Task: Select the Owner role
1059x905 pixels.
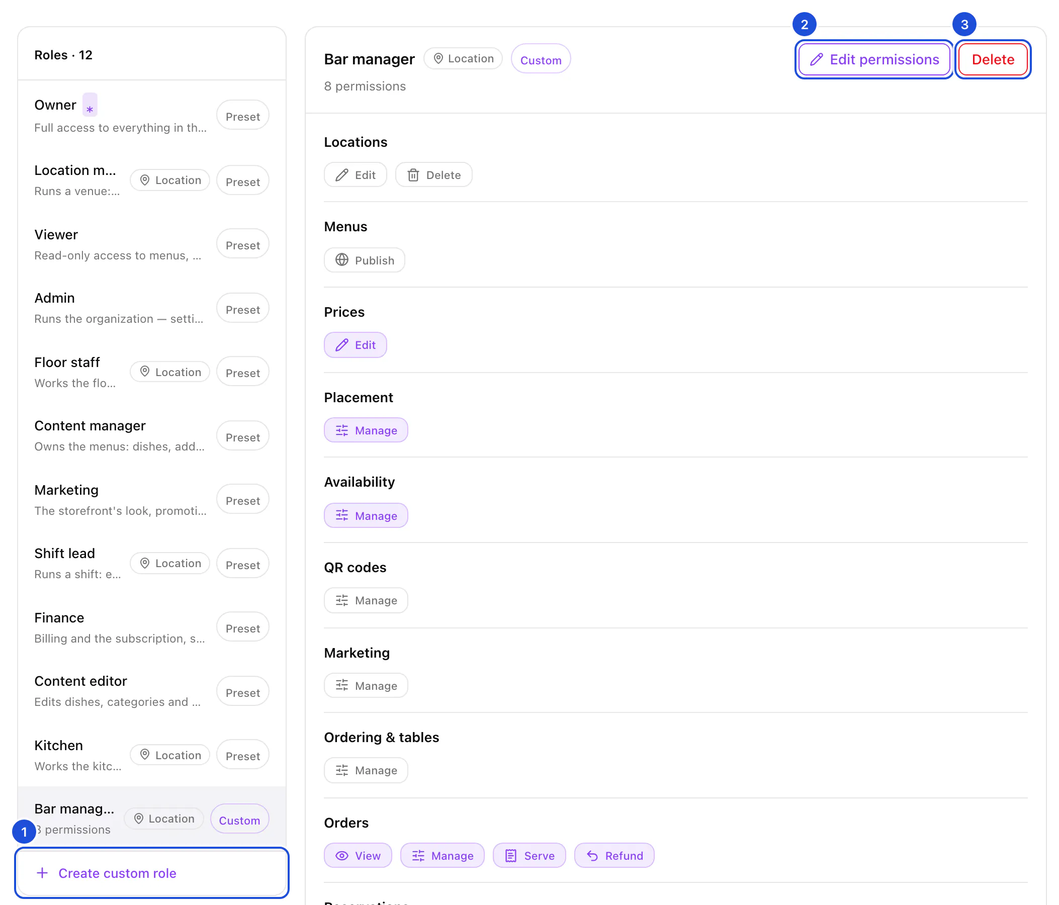Action: tap(152, 115)
